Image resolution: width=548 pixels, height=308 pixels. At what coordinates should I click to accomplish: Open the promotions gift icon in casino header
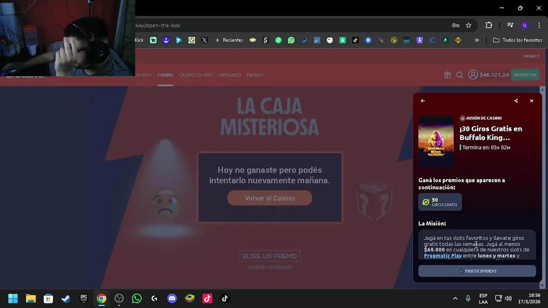tap(447, 74)
